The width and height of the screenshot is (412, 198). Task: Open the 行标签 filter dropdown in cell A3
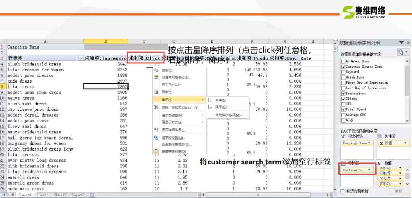tap(80, 58)
